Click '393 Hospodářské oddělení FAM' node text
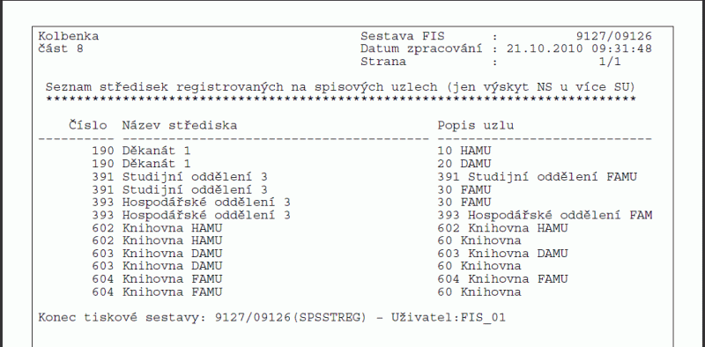Screen dimensions: 705x347 tap(545, 215)
